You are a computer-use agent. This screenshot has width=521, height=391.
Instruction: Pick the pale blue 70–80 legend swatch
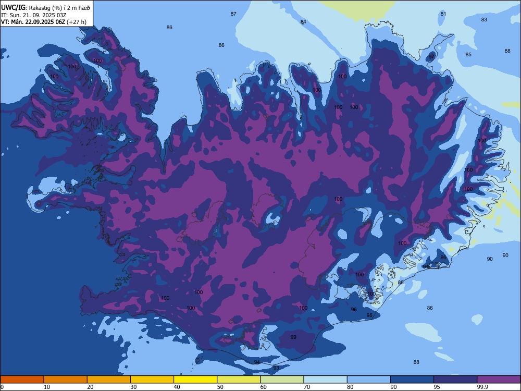point(325,380)
